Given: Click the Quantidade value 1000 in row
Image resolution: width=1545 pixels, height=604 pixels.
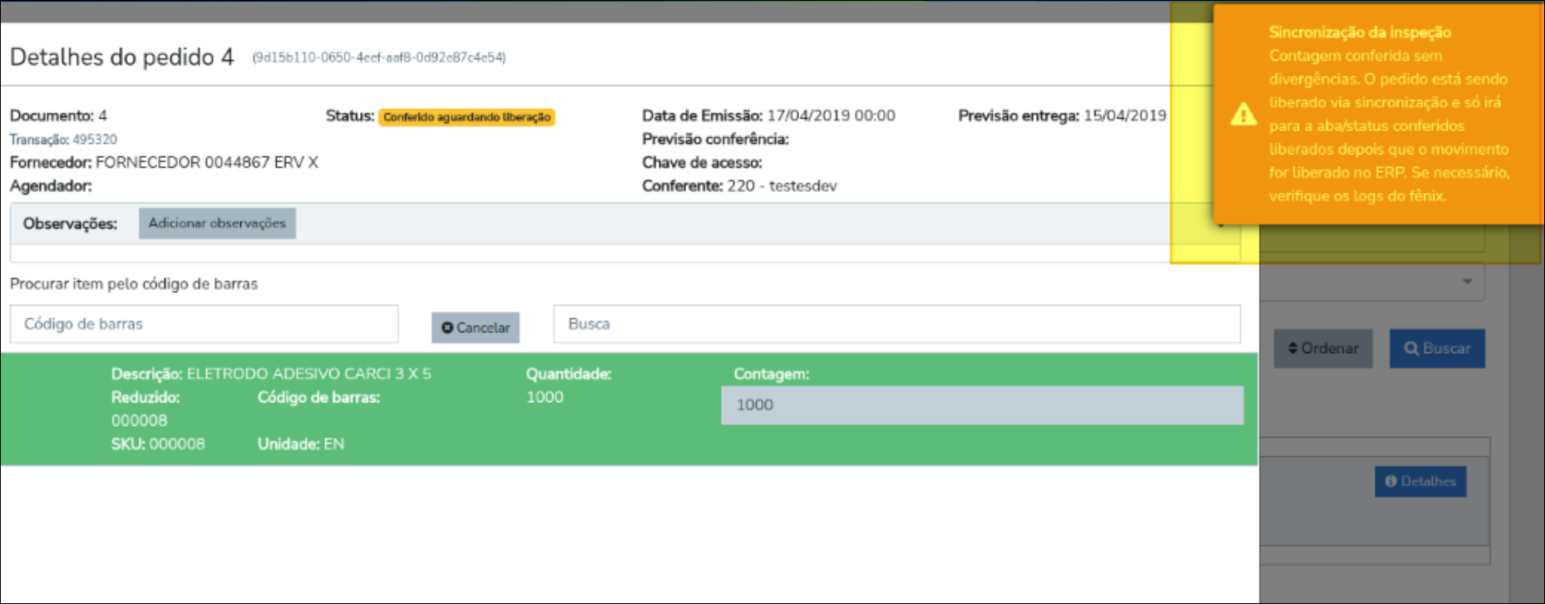Looking at the screenshot, I should click(545, 397).
